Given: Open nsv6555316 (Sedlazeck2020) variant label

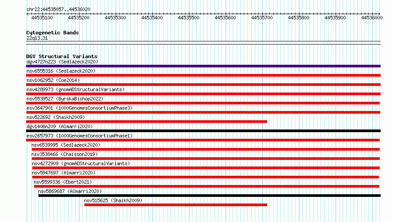Looking at the screenshot, I should [x=61, y=71].
